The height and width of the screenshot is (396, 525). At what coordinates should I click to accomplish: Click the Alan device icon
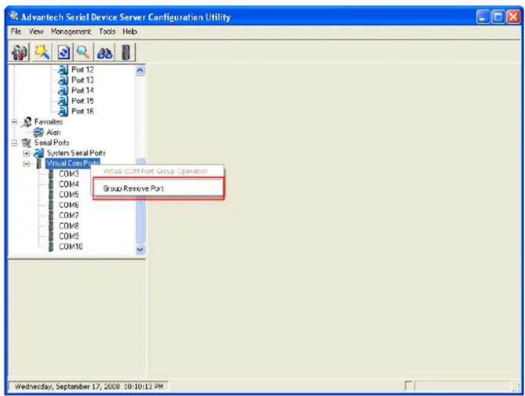(x=39, y=132)
